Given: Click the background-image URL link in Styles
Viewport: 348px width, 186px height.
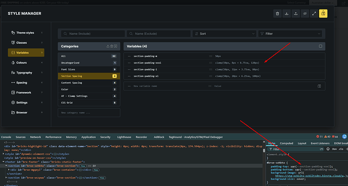Looking at the screenshot, I should click(x=310, y=176).
